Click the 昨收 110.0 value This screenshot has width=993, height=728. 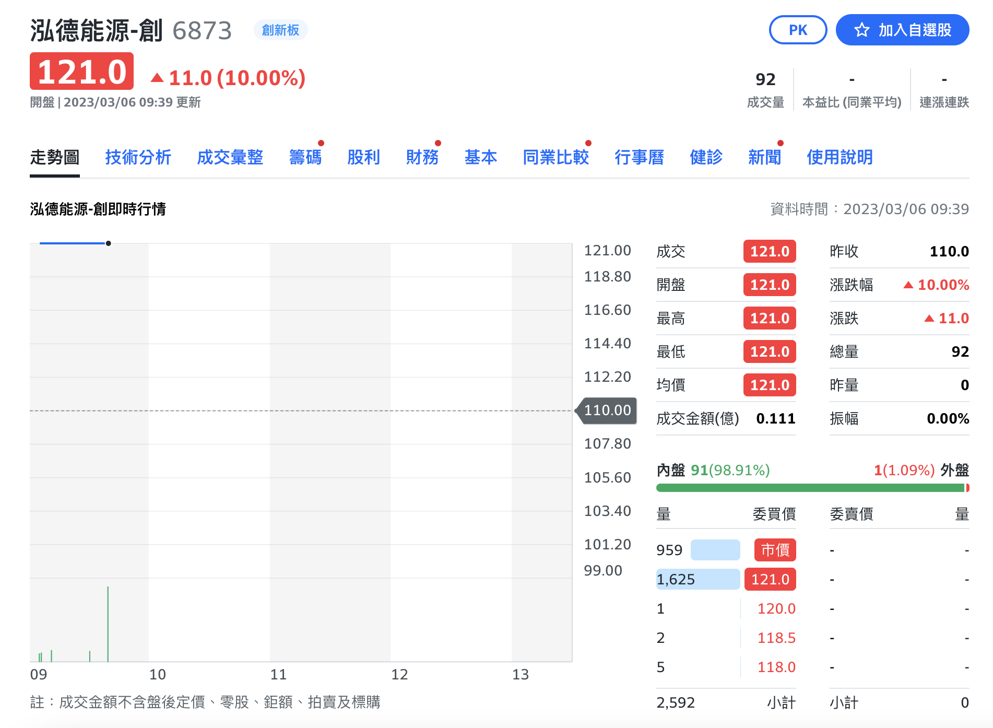tap(949, 251)
